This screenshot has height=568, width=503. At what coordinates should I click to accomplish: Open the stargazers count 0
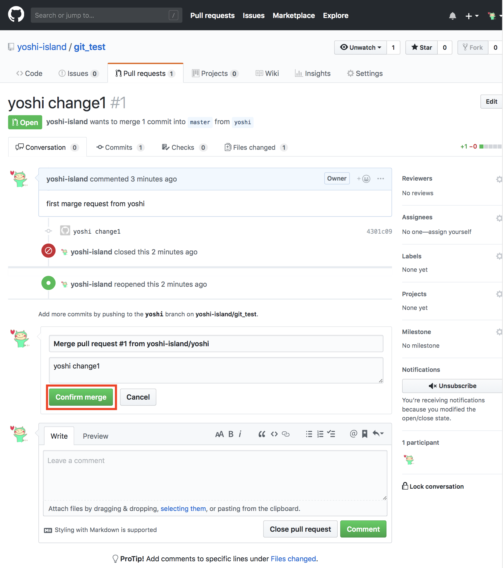coord(444,47)
